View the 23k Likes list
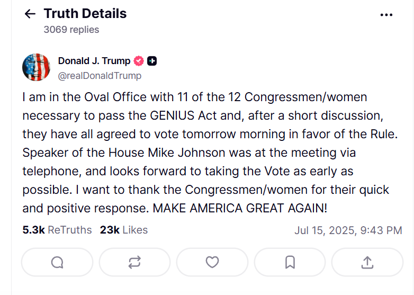Image resolution: width=414 pixels, height=295 pixels. coord(124,230)
